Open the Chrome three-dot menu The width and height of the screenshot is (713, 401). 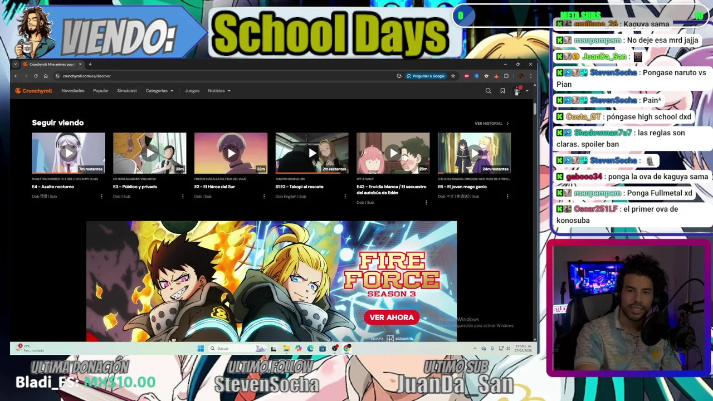(531, 76)
